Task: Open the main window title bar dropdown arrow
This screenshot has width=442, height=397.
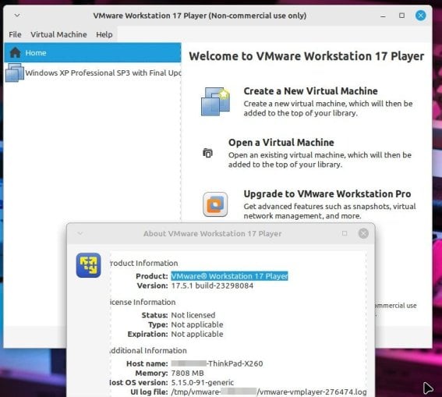Action: [x=17, y=16]
